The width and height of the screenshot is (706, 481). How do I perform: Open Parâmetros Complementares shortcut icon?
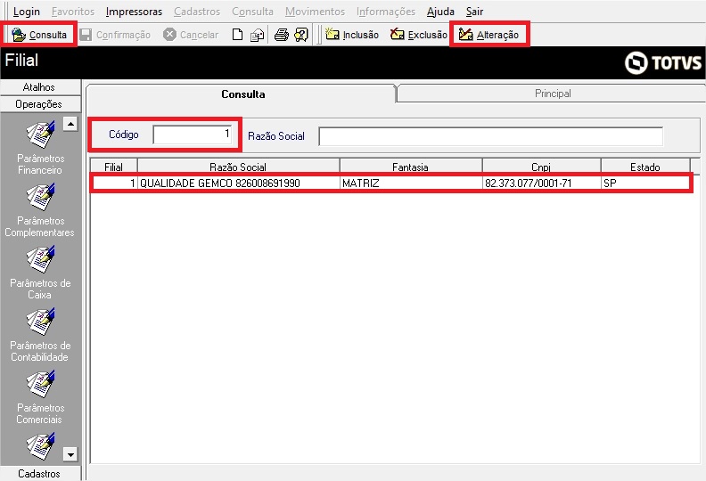40,197
